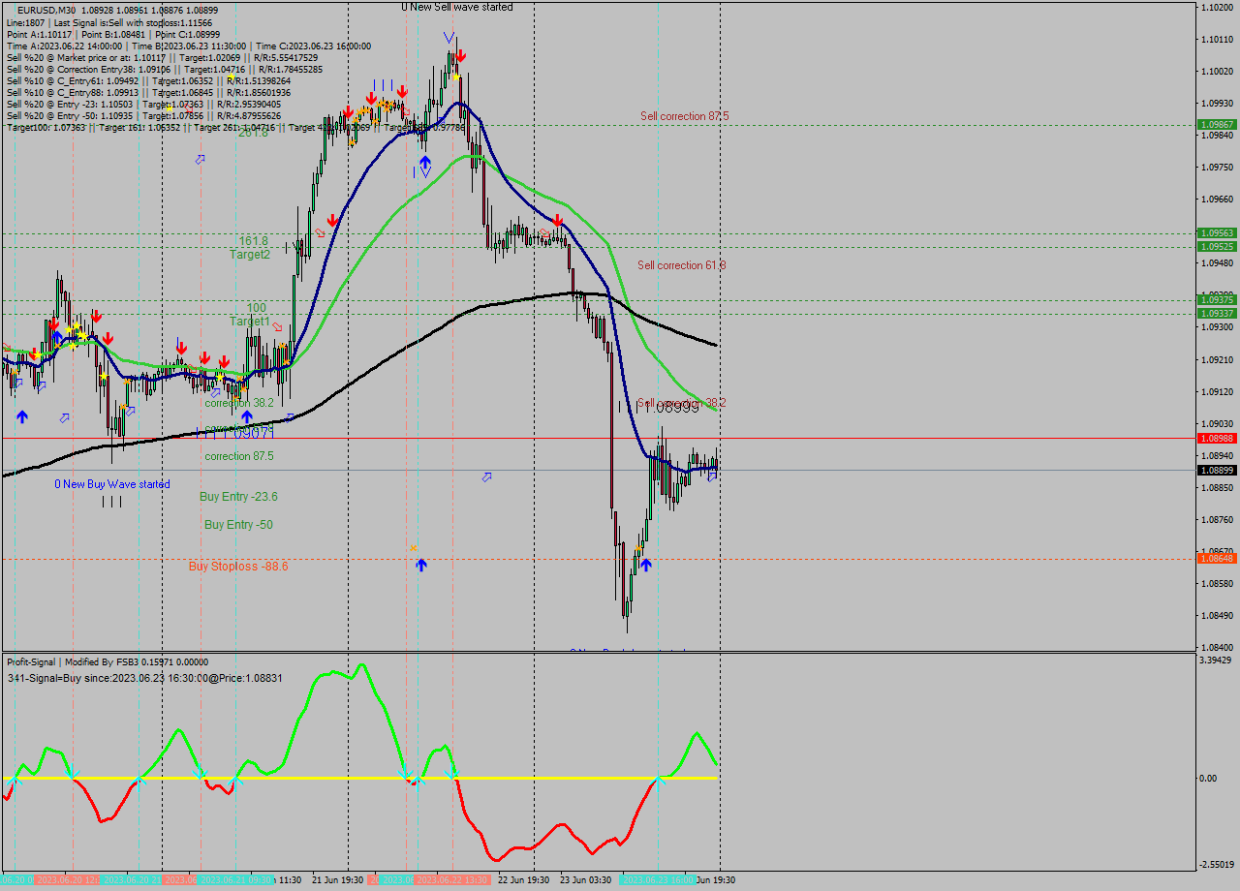Viewport: 1240px width, 891px height.
Task: Click the -2.55019 indicator scale value
Action: [1215, 865]
